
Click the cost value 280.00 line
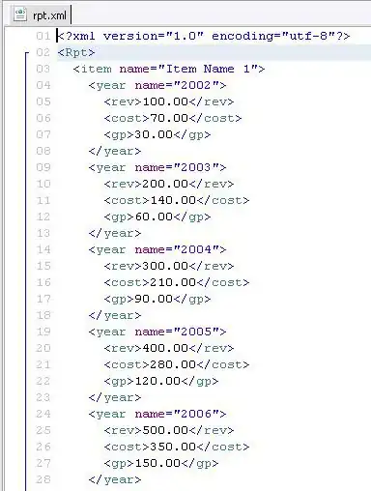(177, 364)
